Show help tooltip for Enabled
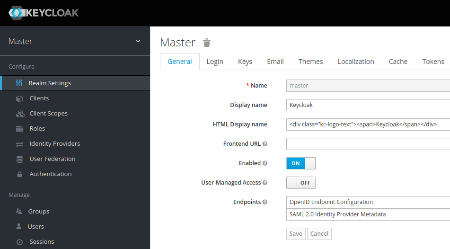The height and width of the screenshot is (249, 450). [x=265, y=163]
